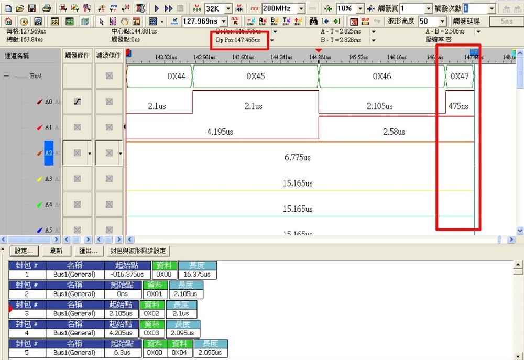Toggle the A0 filter condition box

[109, 102]
